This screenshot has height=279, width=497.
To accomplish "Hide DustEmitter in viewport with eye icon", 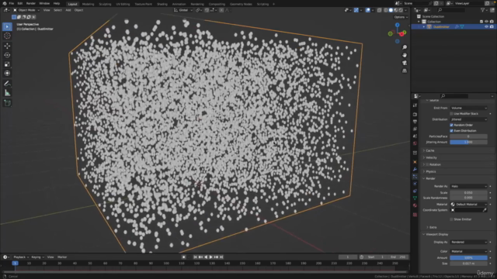I will [x=487, y=27].
